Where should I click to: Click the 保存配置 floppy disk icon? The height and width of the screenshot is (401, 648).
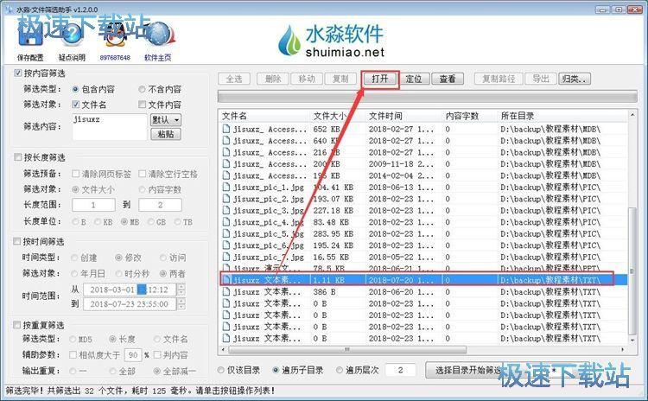pyautogui.click(x=30, y=35)
